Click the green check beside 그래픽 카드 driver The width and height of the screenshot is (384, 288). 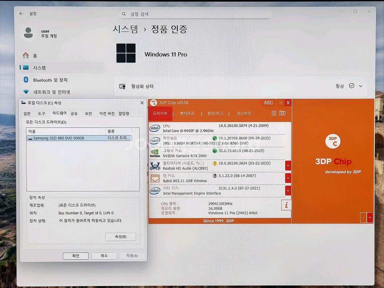click(x=215, y=151)
